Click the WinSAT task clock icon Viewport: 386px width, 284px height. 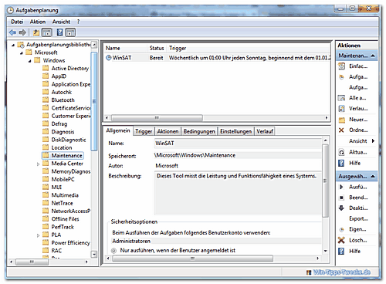click(x=109, y=58)
